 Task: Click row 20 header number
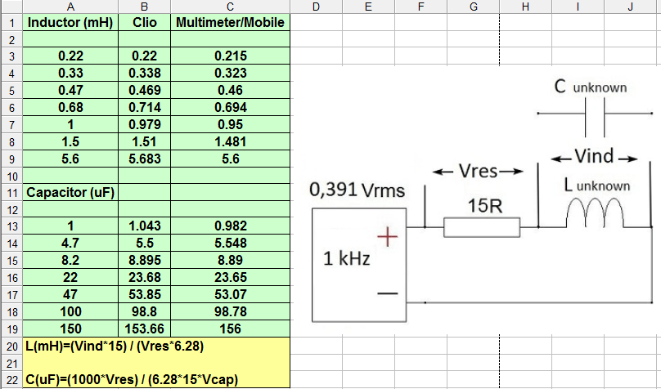(11, 346)
